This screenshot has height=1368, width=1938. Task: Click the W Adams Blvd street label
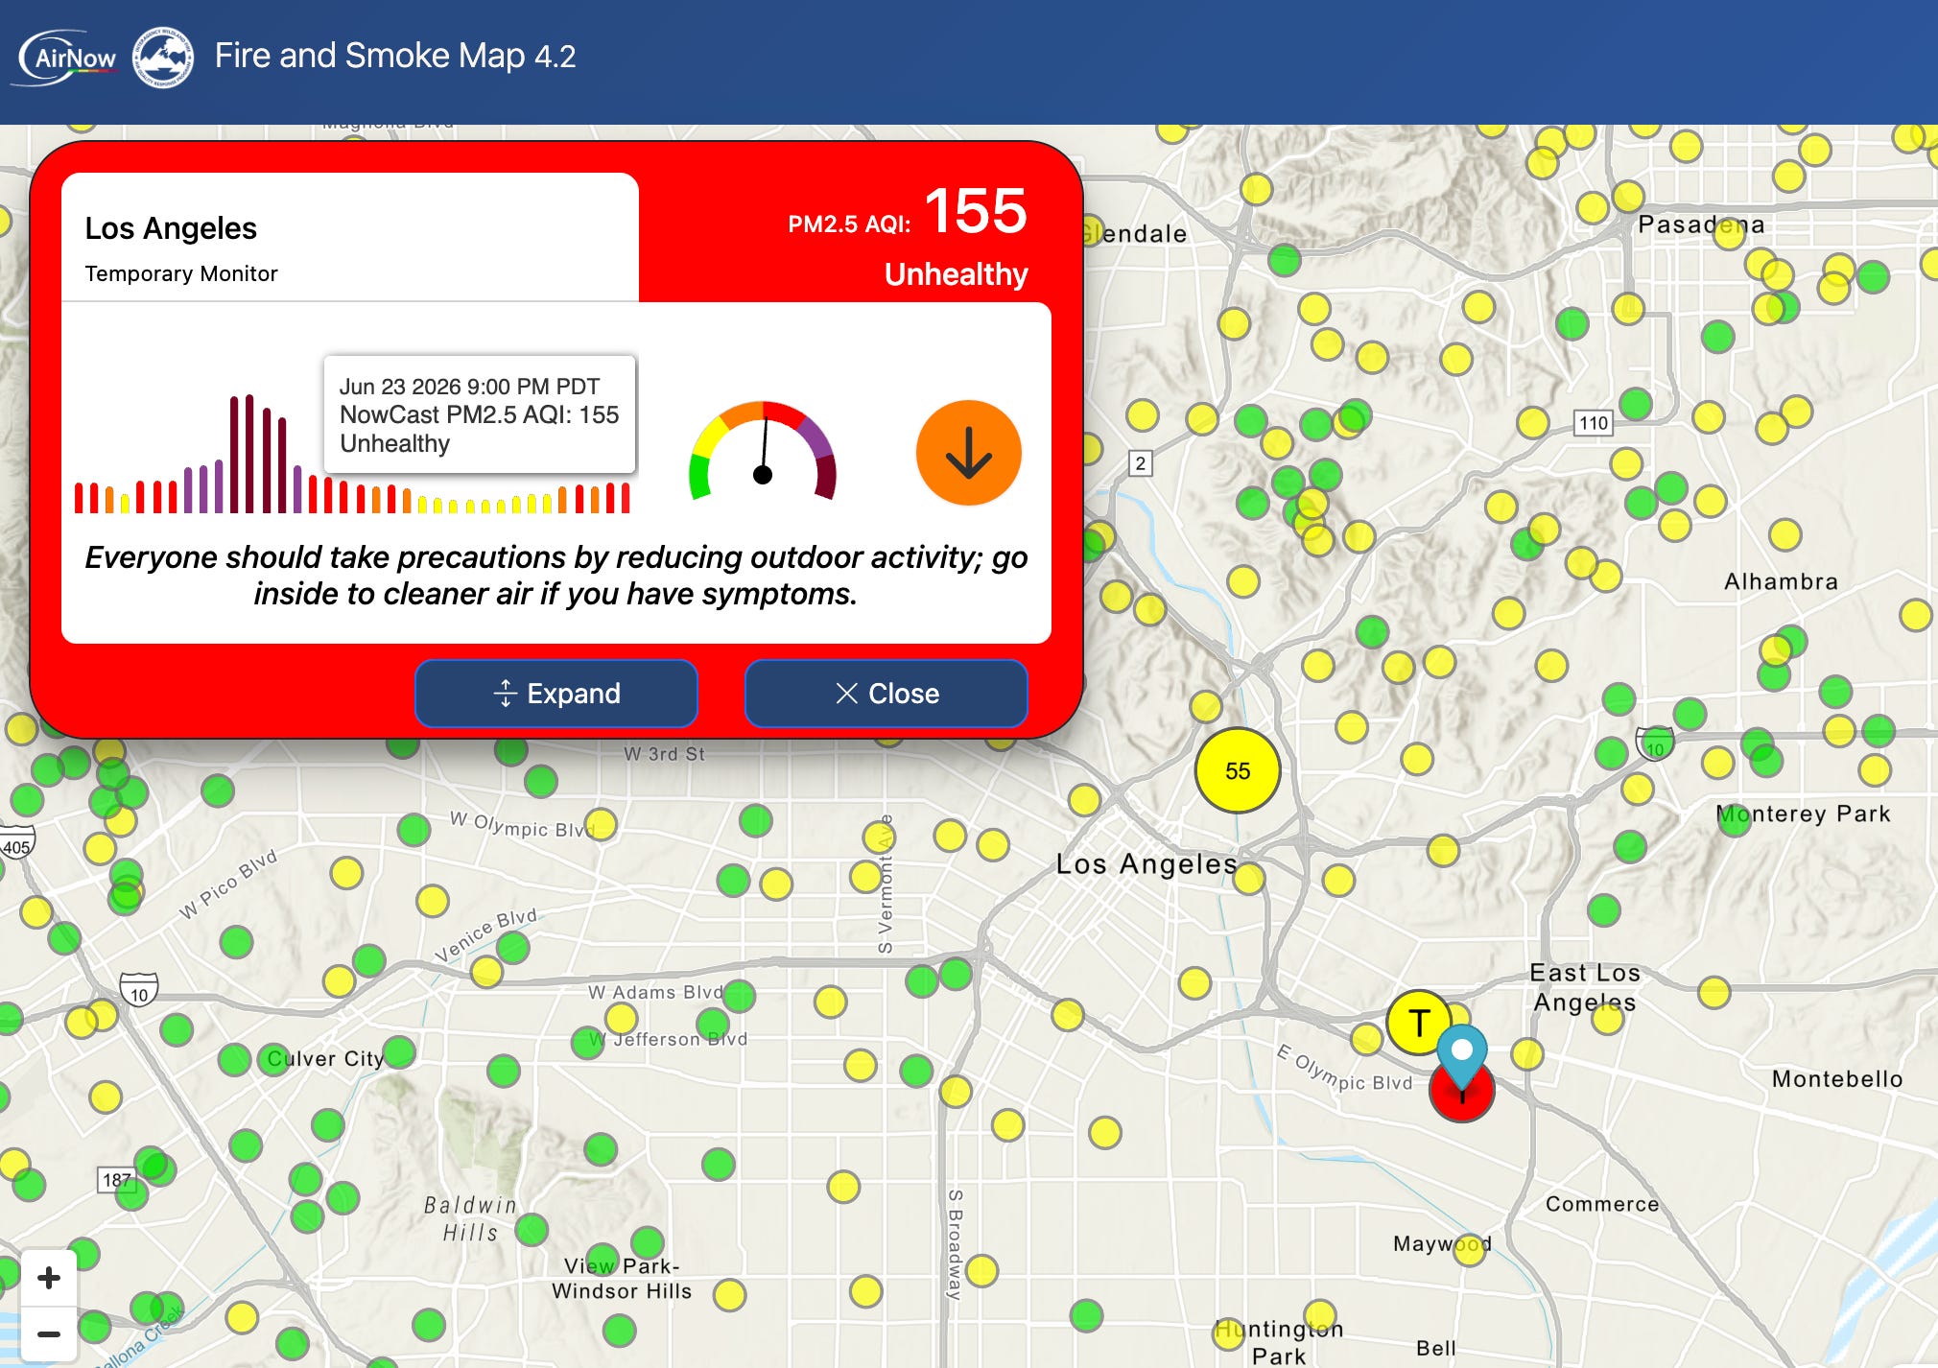pos(655,992)
